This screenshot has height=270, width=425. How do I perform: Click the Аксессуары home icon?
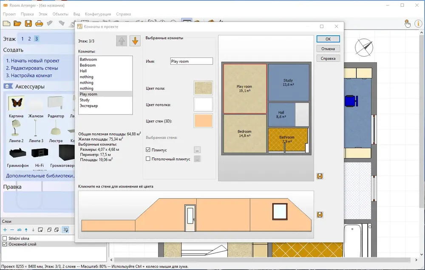[x=8, y=86]
